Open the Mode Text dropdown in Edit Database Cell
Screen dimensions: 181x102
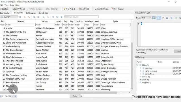tap(146, 18)
